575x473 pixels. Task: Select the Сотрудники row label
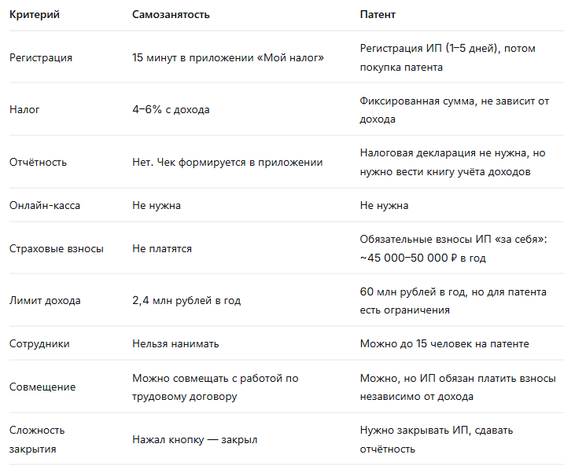pos(39,344)
